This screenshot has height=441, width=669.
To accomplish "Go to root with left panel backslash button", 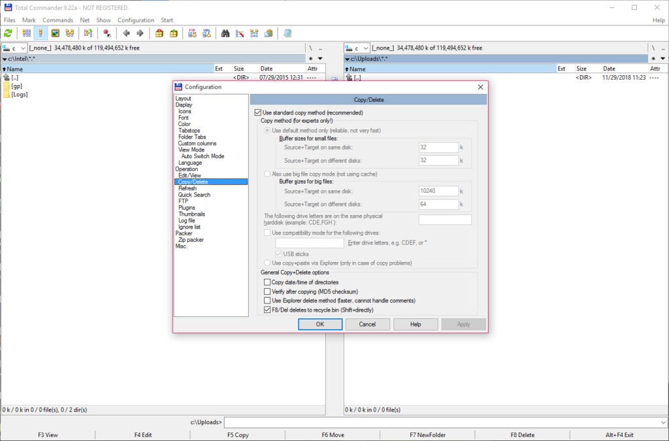I will pos(310,48).
